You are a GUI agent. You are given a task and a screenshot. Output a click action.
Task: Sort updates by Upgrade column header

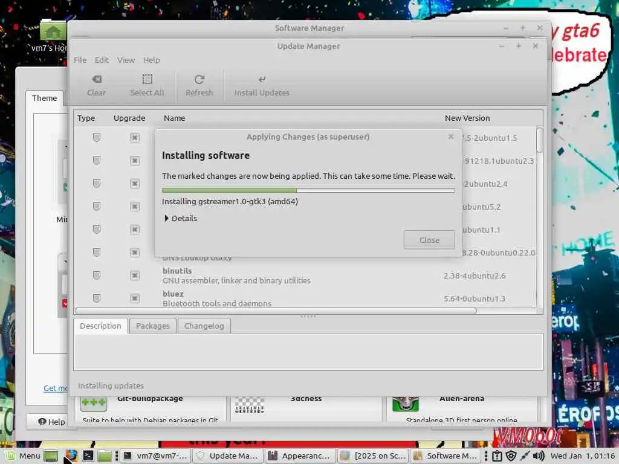[x=129, y=118]
